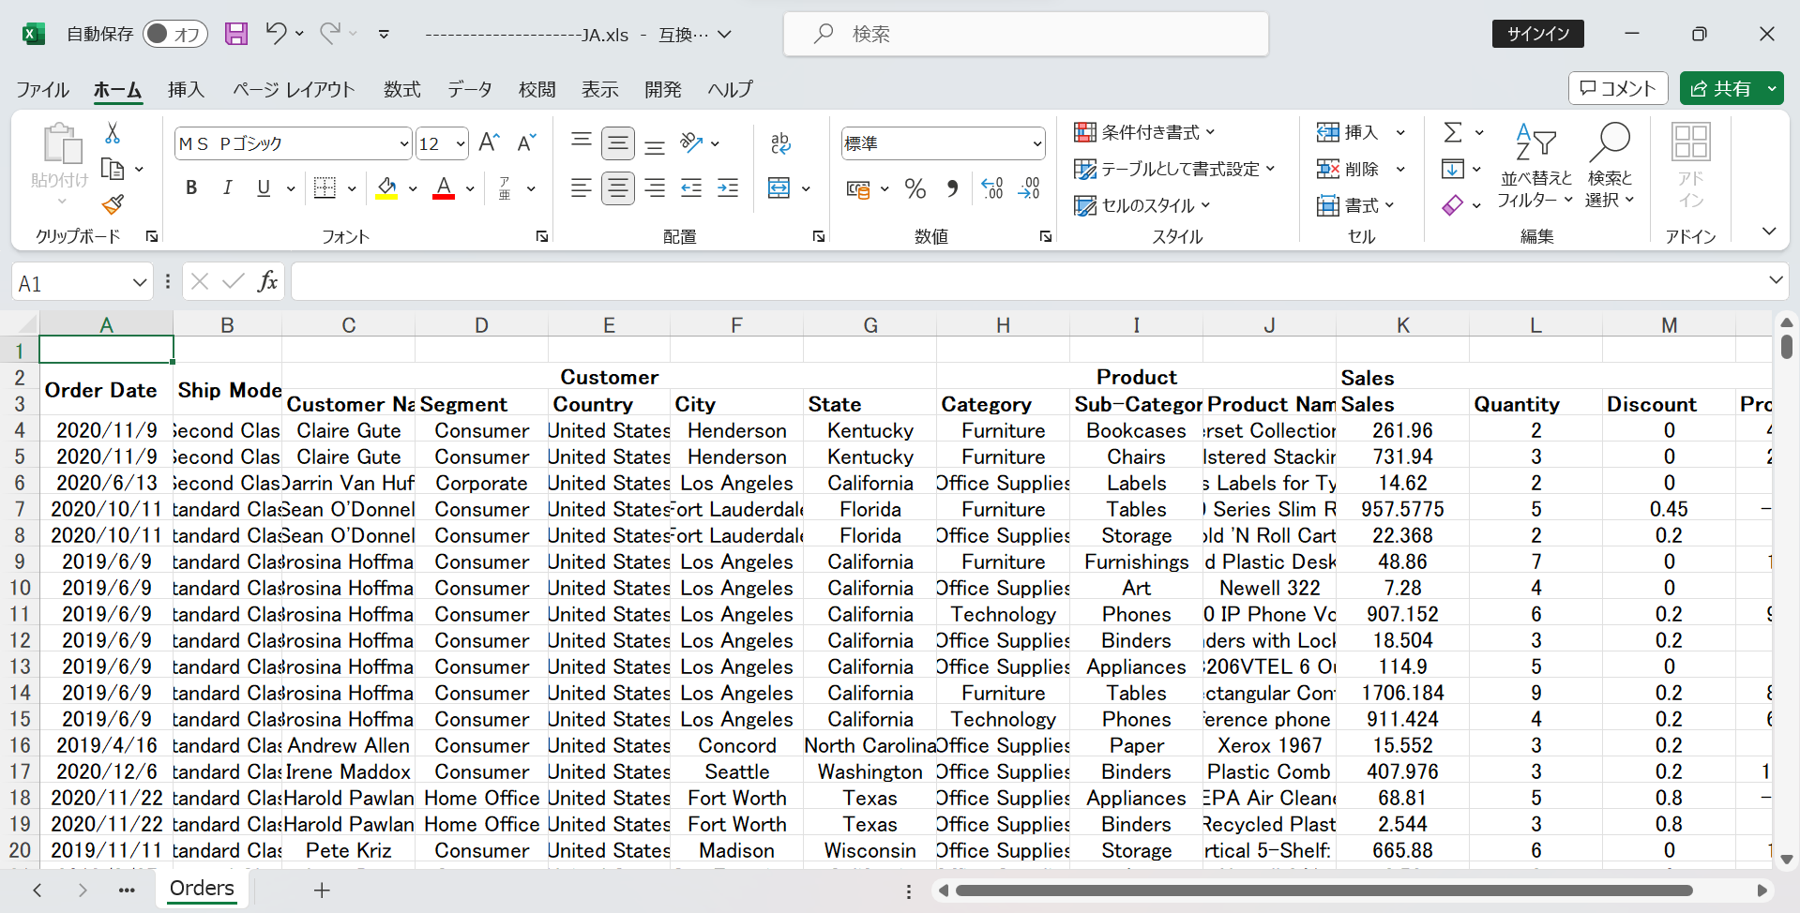Select the Orders sheet tab
Viewport: 1800px width, 913px height.
point(202,889)
